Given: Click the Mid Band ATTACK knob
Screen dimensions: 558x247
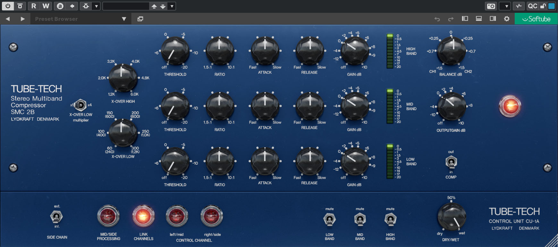Looking at the screenshot, I should pyautogui.click(x=265, y=106).
